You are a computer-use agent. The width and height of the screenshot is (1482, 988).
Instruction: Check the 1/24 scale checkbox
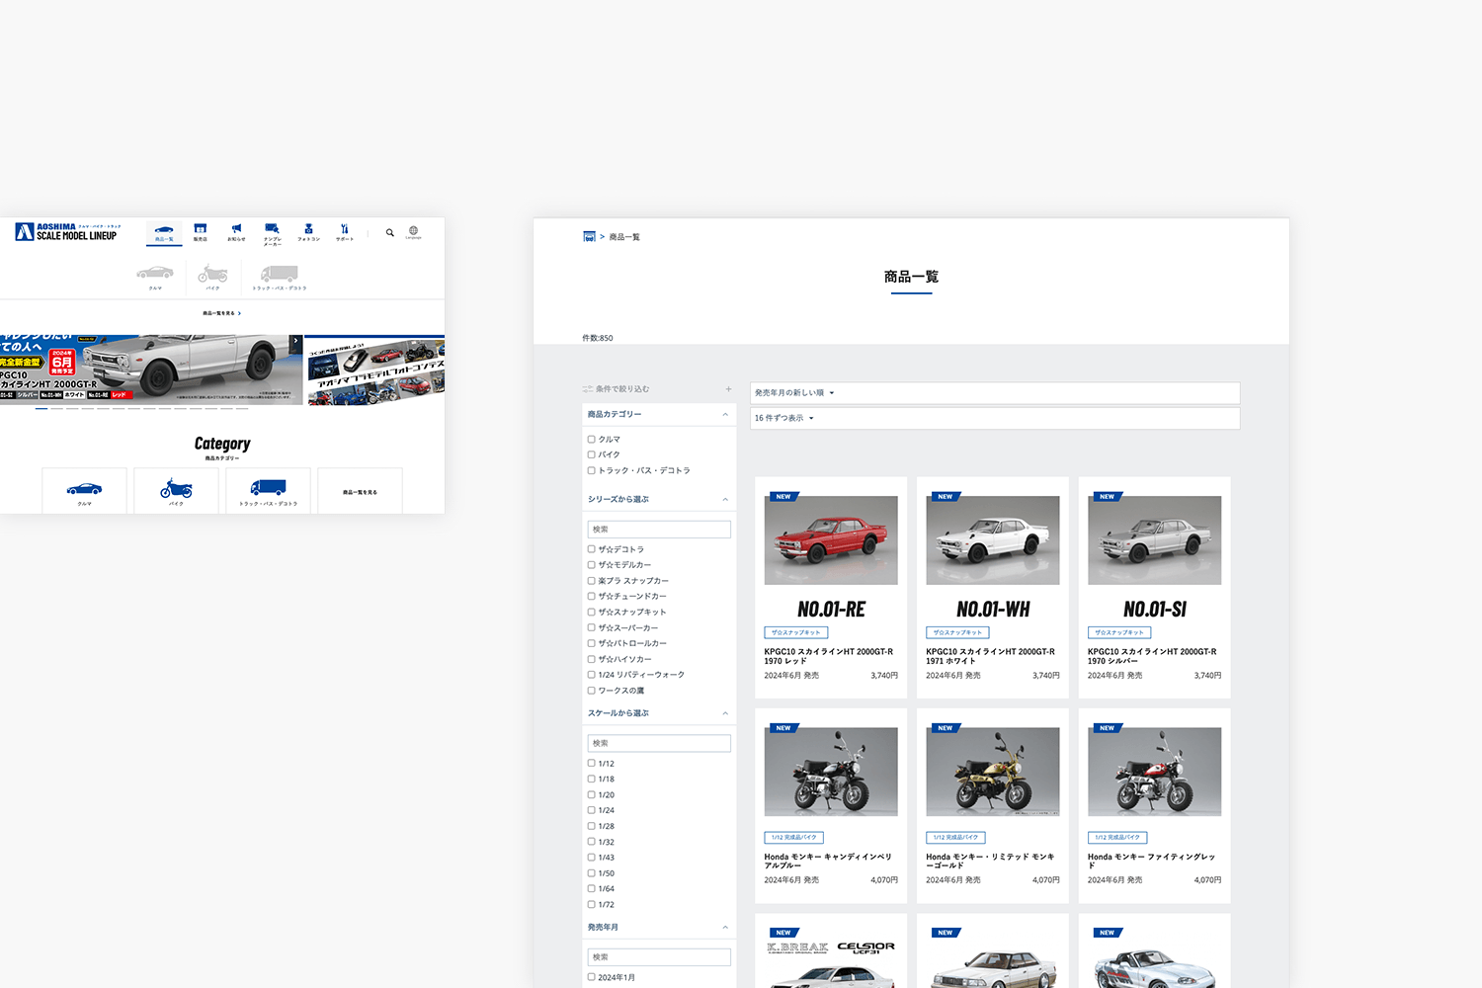591,811
